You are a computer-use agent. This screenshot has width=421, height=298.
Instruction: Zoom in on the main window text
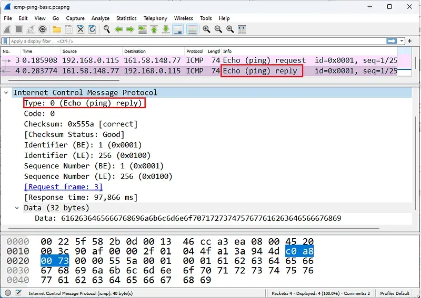(x=206, y=29)
